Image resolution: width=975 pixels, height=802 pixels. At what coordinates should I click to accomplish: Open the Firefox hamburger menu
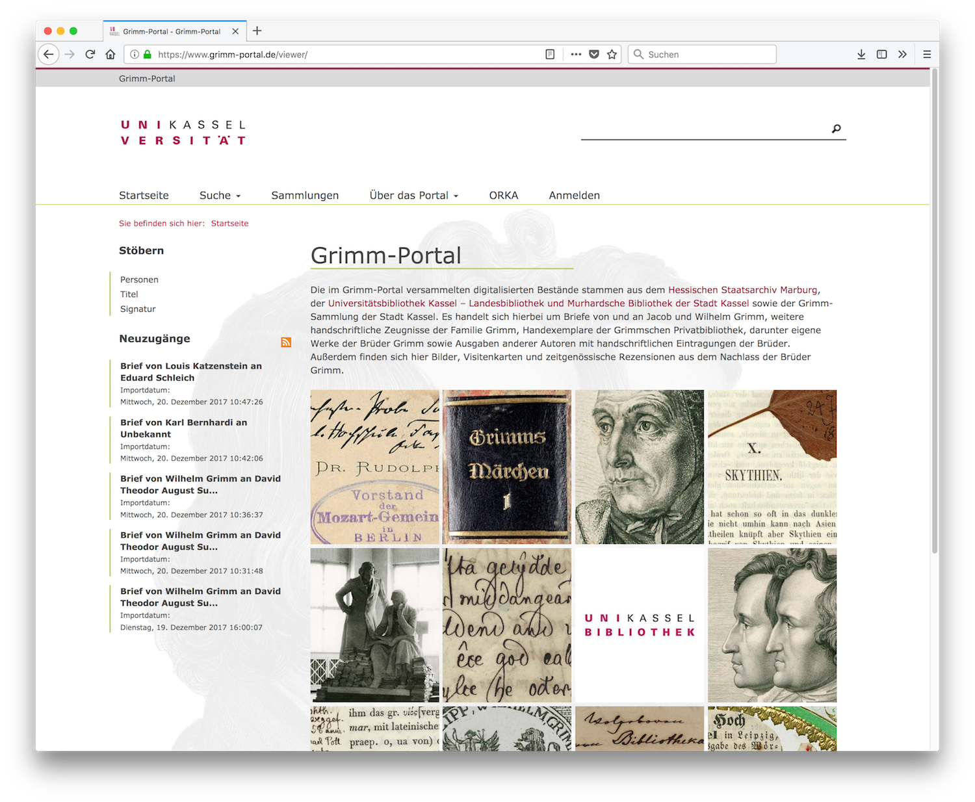pos(927,55)
